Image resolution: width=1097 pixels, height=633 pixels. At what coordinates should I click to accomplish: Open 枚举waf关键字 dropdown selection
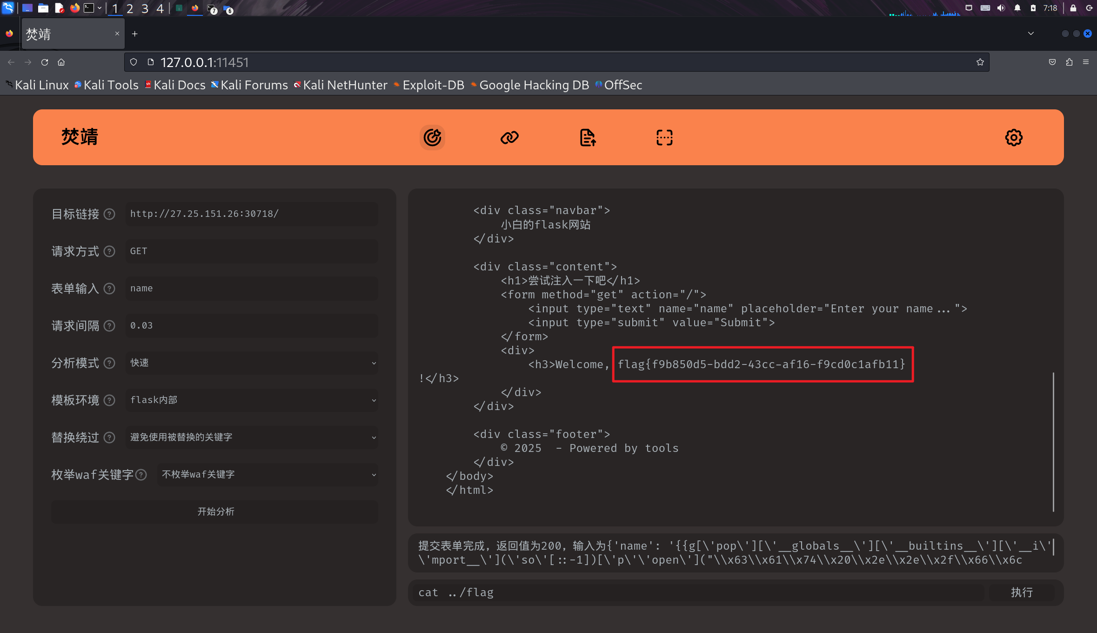click(268, 475)
